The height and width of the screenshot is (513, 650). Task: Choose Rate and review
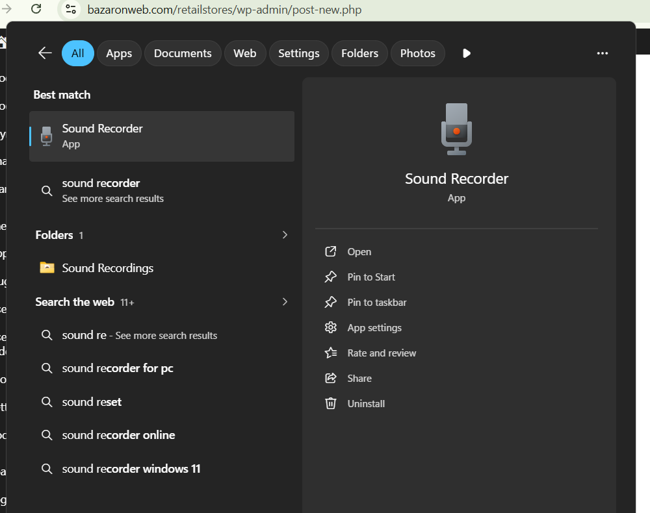pyautogui.click(x=382, y=353)
